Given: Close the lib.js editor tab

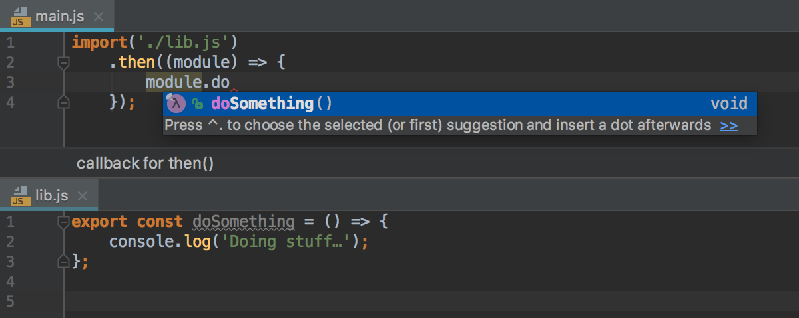Looking at the screenshot, I should tap(83, 196).
